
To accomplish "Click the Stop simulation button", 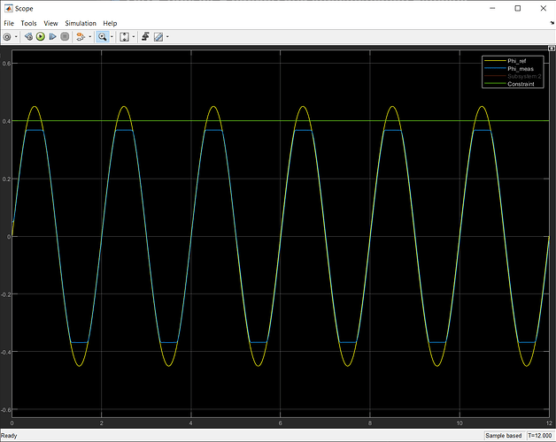I will pyautogui.click(x=65, y=37).
